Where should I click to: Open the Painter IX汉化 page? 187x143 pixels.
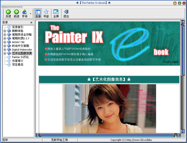[20, 57]
